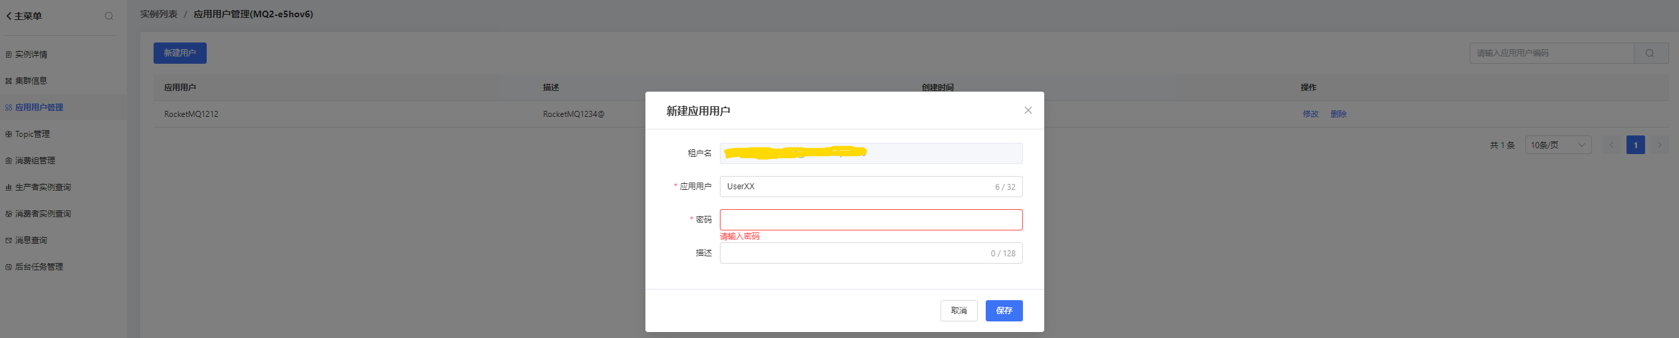Click the back arrow next to 主菜单
The width and height of the screenshot is (1679, 338).
pyautogui.click(x=9, y=16)
